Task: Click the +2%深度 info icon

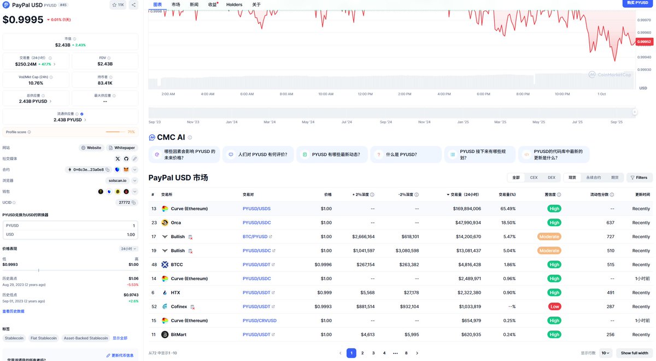Action: [x=373, y=194]
